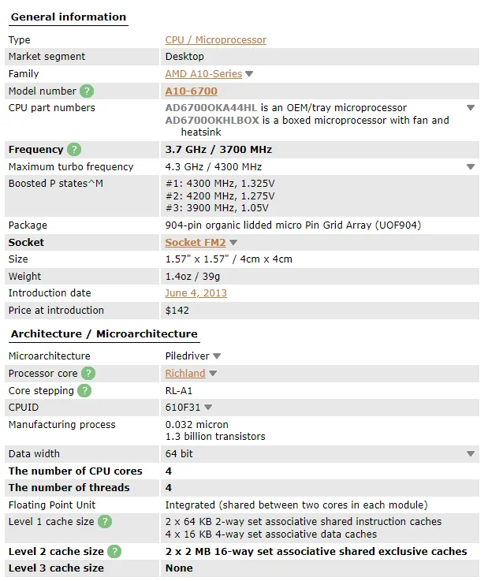The width and height of the screenshot is (488, 581).
Task: Open Level 2 cache size help icon
Action: pos(114,551)
